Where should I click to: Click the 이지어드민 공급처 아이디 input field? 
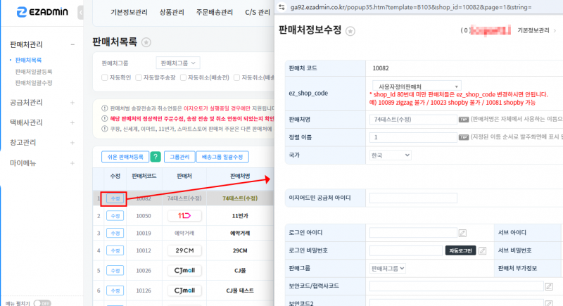[x=413, y=198]
